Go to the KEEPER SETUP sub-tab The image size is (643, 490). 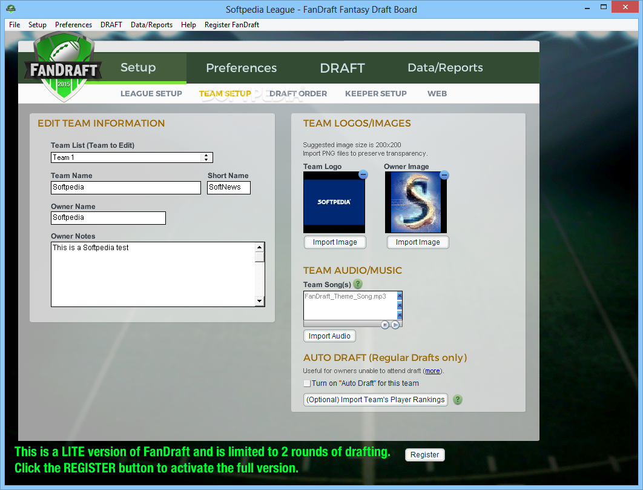click(x=375, y=93)
